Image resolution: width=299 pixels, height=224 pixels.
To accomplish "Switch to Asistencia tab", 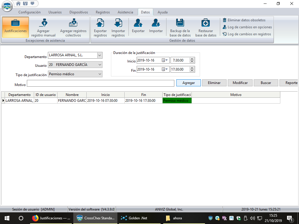I will click(x=125, y=12).
